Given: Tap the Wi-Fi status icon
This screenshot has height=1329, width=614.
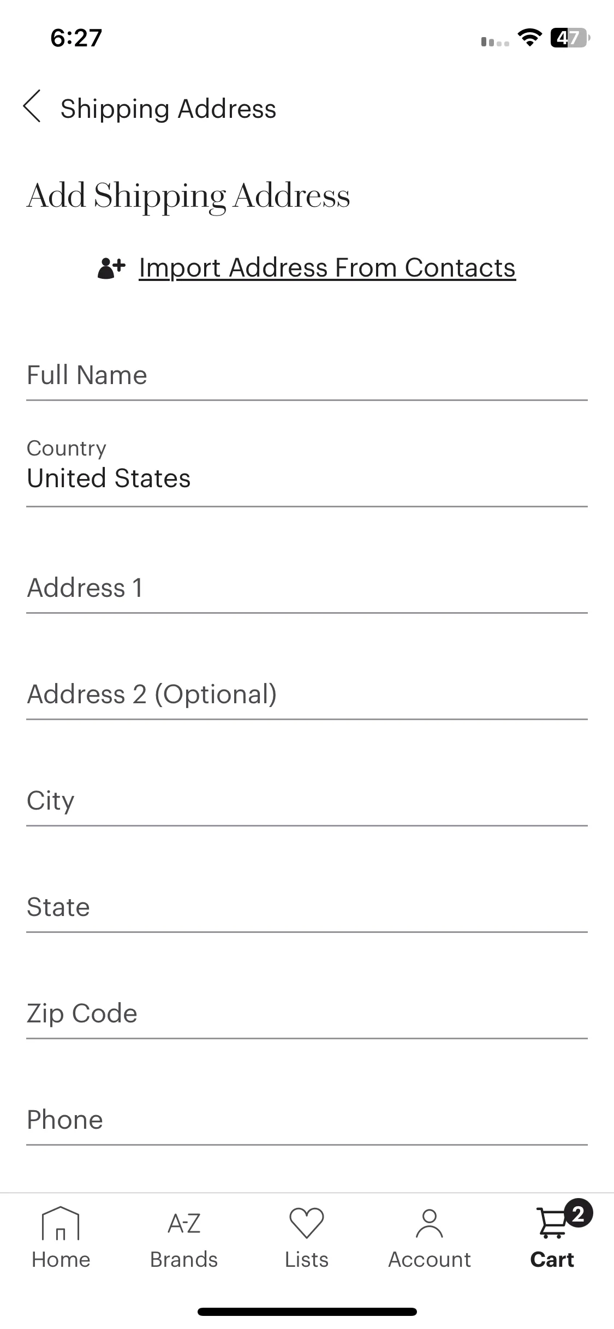Looking at the screenshot, I should 529,38.
